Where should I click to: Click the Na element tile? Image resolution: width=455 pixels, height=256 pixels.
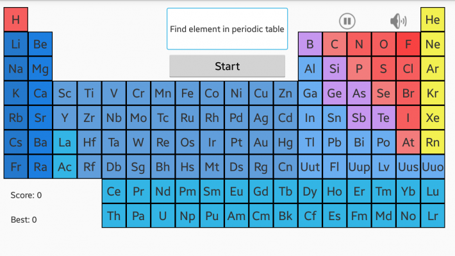[x=16, y=69]
